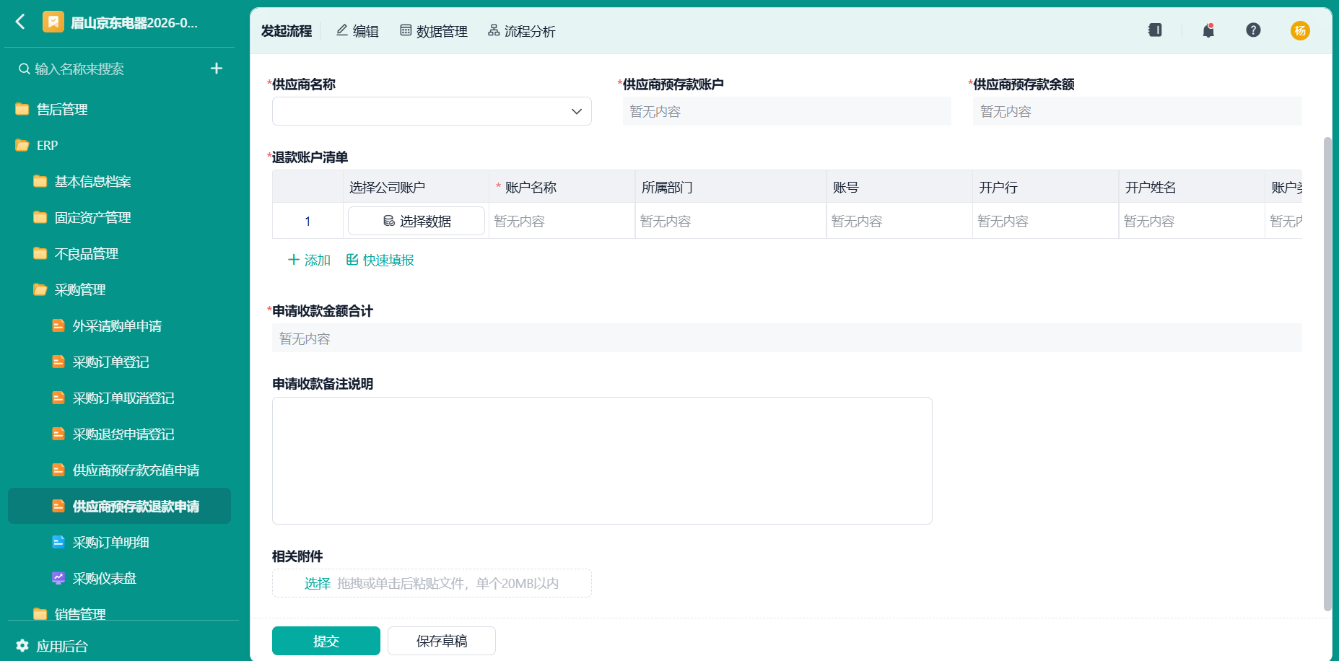
Task: Click the folder icon for 售后管理
Action: 22,109
